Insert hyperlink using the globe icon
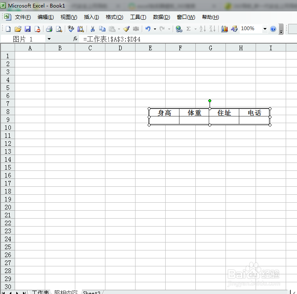The image size is (297, 294). coord(179,29)
